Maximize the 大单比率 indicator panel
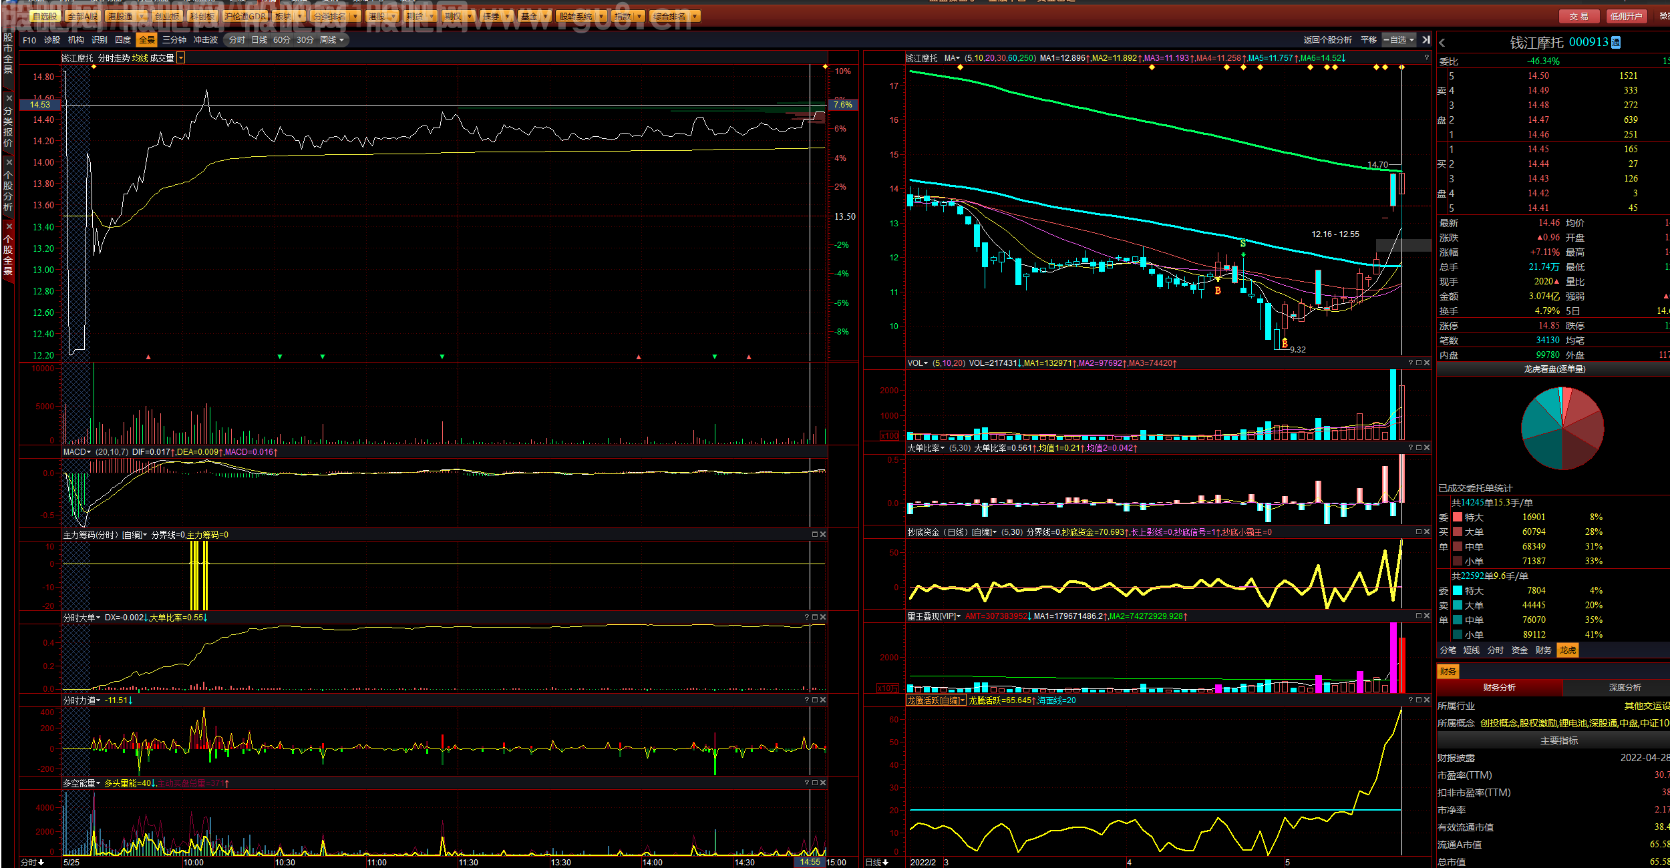This screenshot has height=868, width=1670. (x=1419, y=448)
